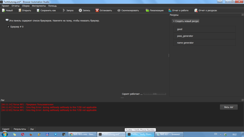Click the script running progress bar

point(155,94)
